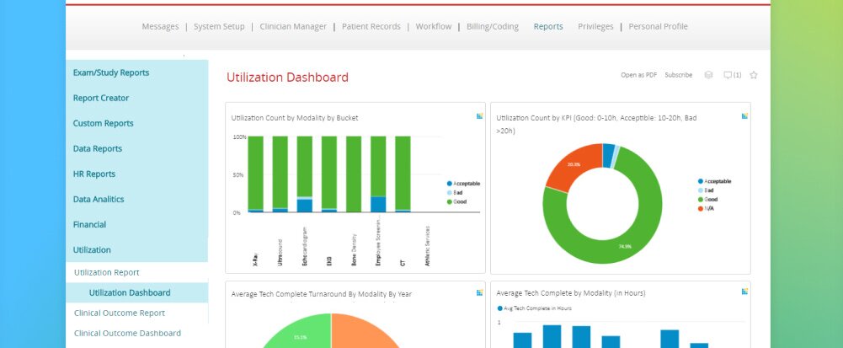Click chart icon on Average Tech Turnaround panel
Screen dimensions: 843x348
[479, 292]
